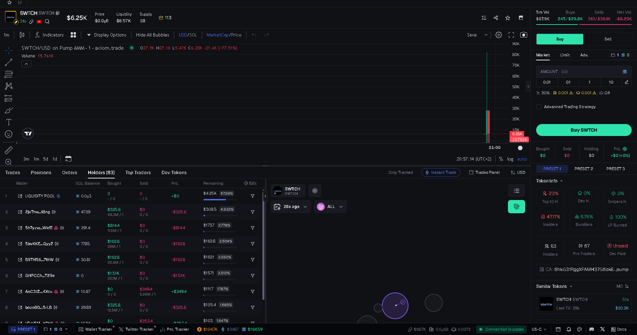Open the YouTube link for SWTCH
This screenshot has width=637, height=335.
(39, 22)
